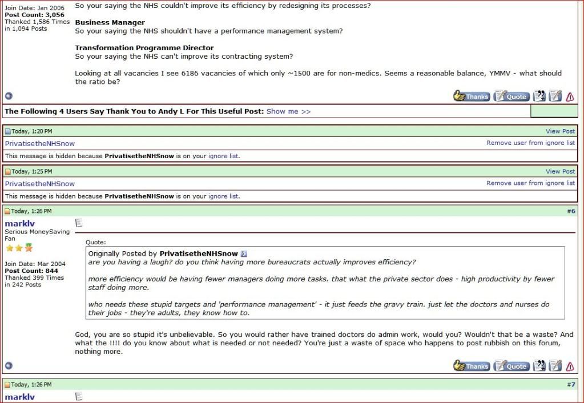Click multi-quote icon on Andy L's post
Screen dimensions: 584x403
539,96
